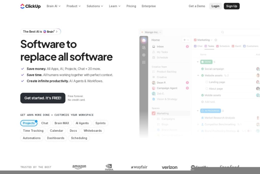Click the Mobile assets status checkmark

tap(202, 95)
